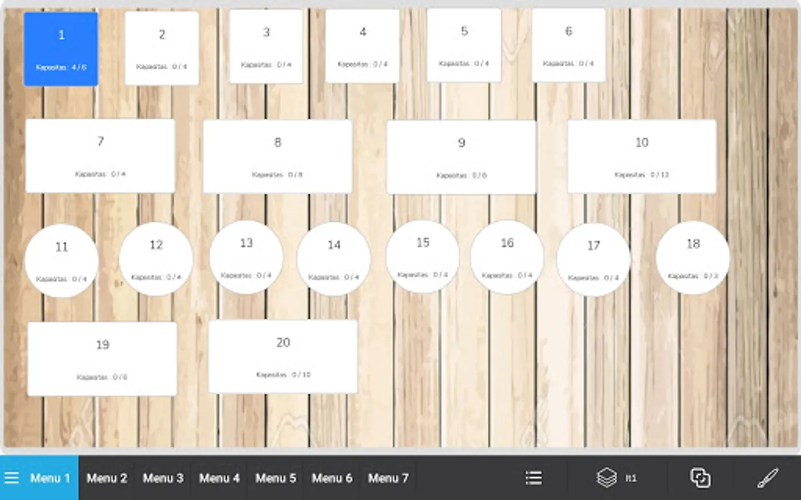Open rectangular table 9
This screenshot has height=500, width=801.
point(461,157)
